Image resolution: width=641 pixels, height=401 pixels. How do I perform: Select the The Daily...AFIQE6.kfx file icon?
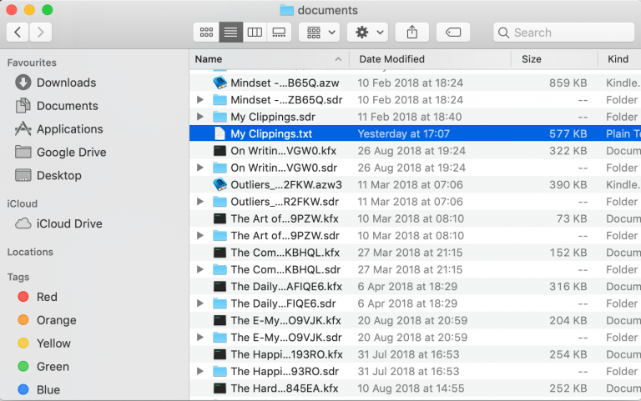coord(220,286)
